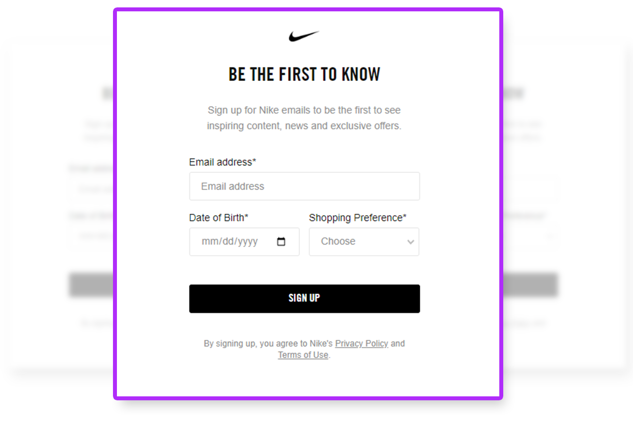Click the "Shopping Preference*" label
This screenshot has width=633, height=426.
358,218
